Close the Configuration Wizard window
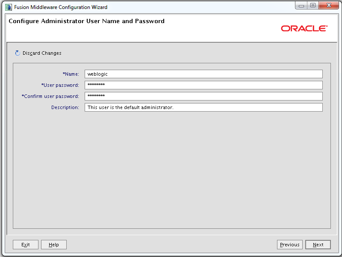This screenshot has width=342, height=257. (329, 6)
